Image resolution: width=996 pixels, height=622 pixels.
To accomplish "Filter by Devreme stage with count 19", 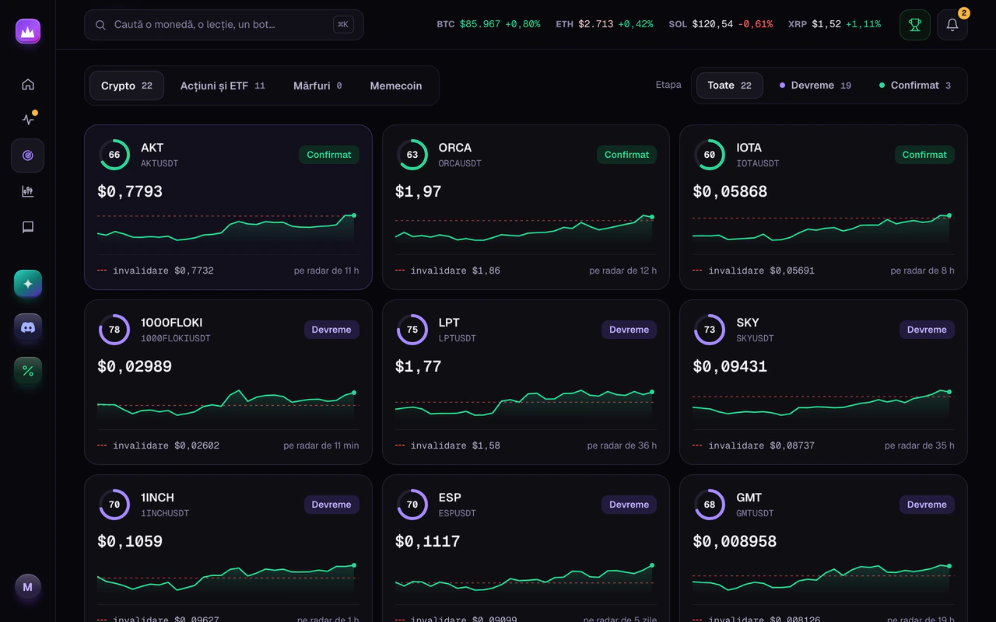I will pyautogui.click(x=815, y=86).
